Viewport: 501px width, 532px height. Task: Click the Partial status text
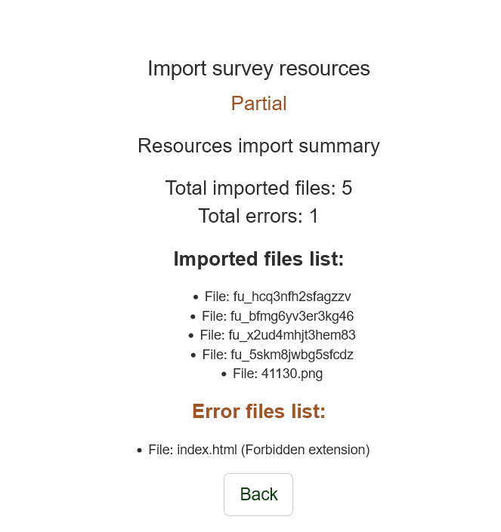click(258, 103)
